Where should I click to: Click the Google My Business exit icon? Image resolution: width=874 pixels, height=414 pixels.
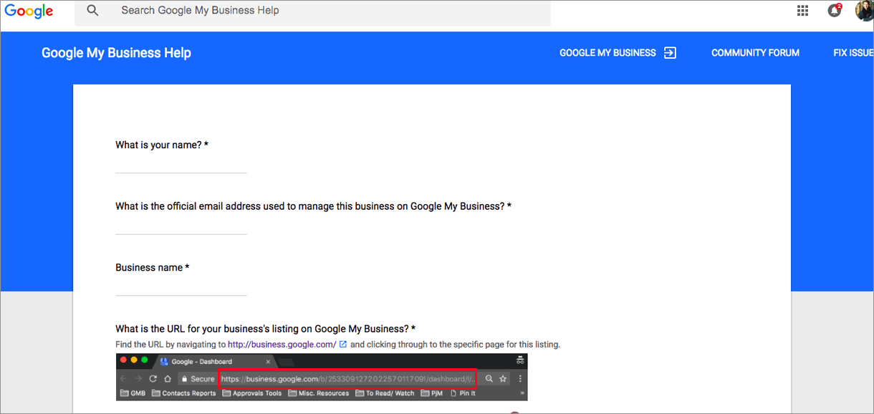pyautogui.click(x=671, y=52)
